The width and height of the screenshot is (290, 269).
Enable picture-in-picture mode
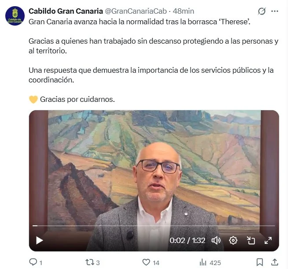coord(251,240)
